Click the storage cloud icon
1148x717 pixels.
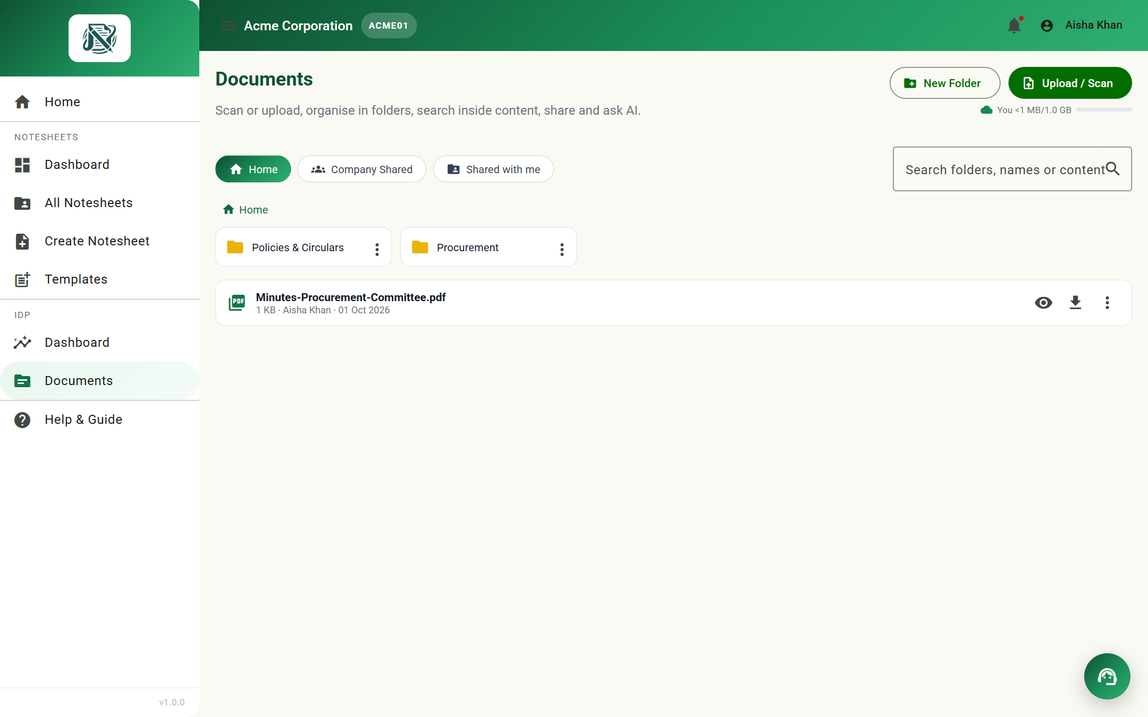click(987, 110)
